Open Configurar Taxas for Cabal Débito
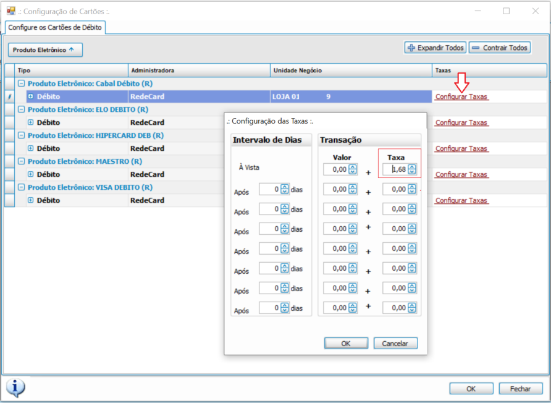The height and width of the screenshot is (403, 551). coord(461,96)
